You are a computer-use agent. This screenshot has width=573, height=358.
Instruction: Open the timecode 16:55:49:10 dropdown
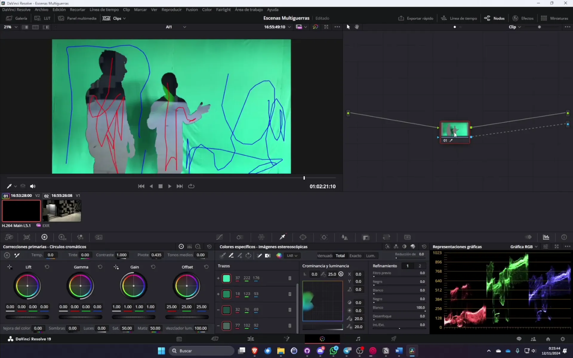tap(289, 27)
